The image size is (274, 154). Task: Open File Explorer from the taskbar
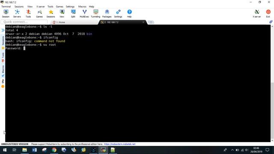tap(24, 150)
